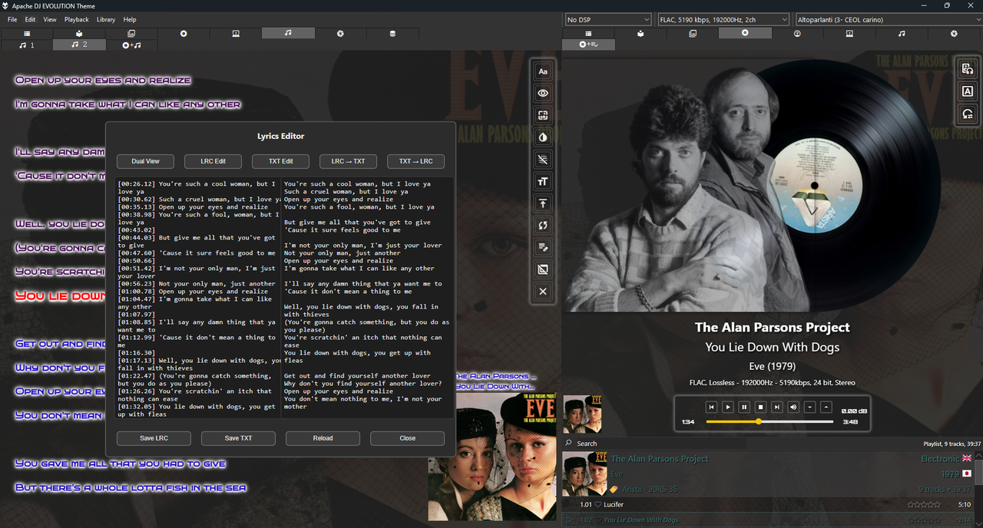Image resolution: width=983 pixels, height=528 pixels.
Task: Skip to next track
Action: pos(777,407)
